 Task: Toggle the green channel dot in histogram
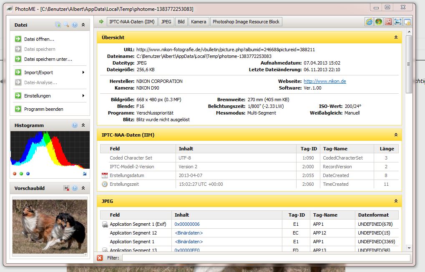click(21, 174)
